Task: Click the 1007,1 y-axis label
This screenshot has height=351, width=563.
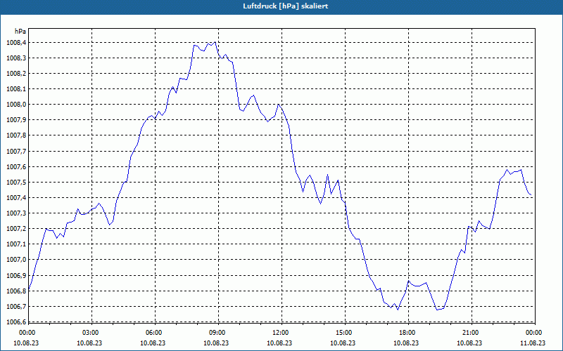Action: point(16,244)
